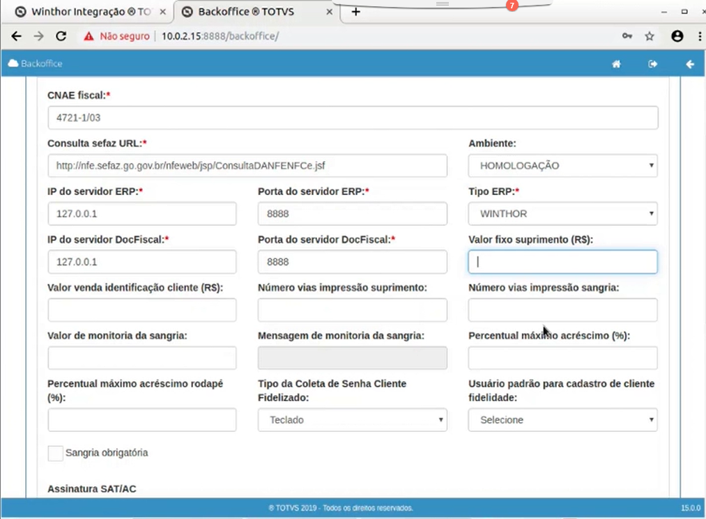Open a new browser tab

pyautogui.click(x=355, y=12)
